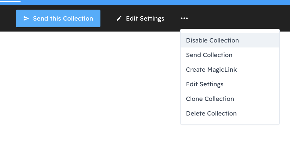Click the "Send this Collection" text label

click(63, 19)
